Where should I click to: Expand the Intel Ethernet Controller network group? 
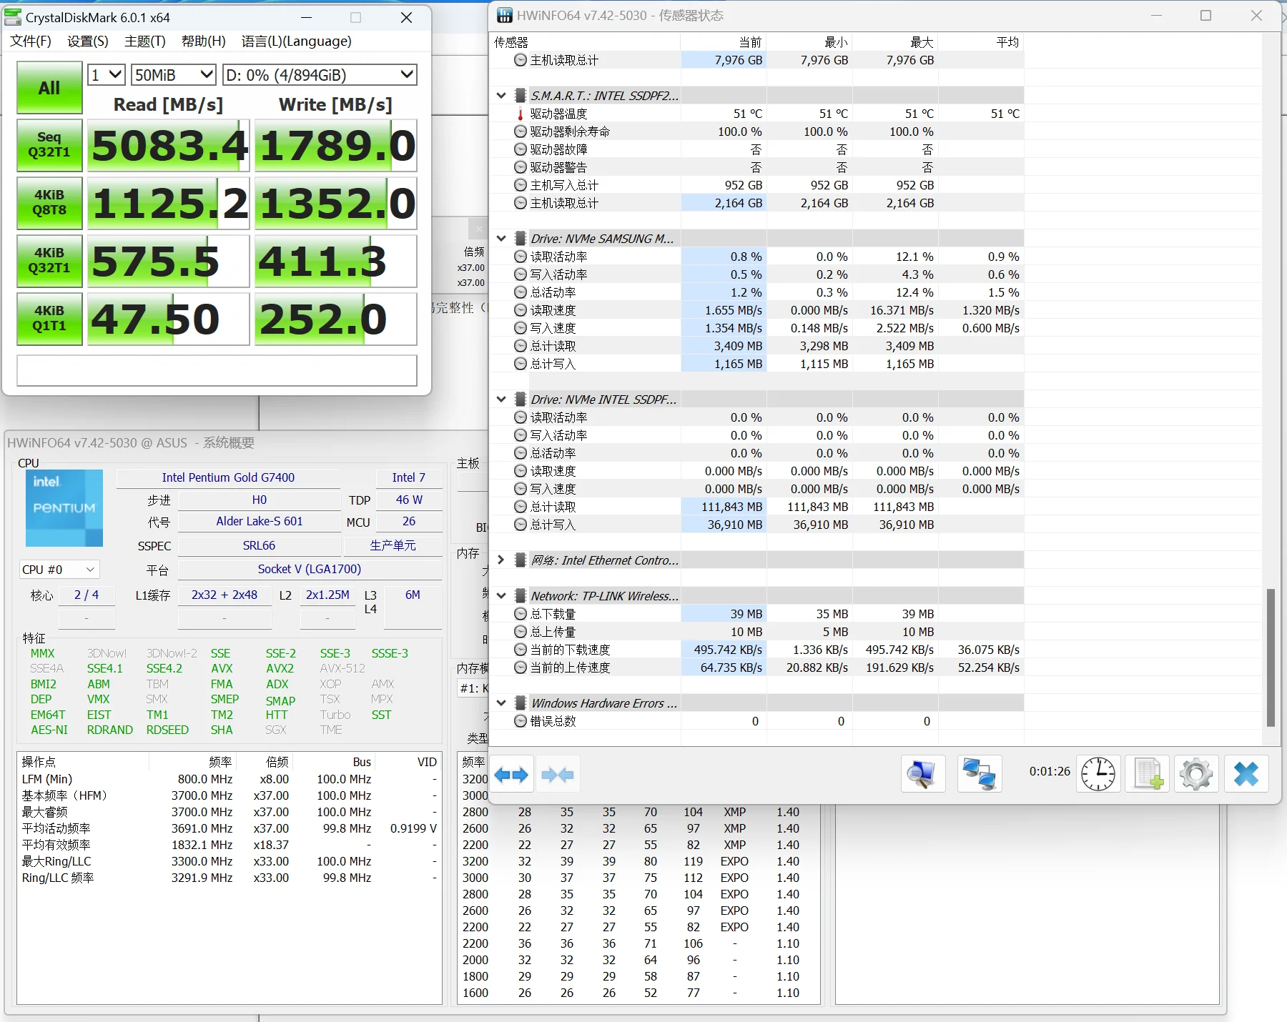click(501, 560)
